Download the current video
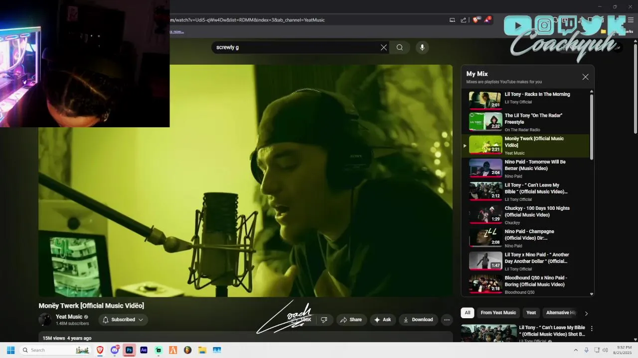The image size is (638, 358). click(x=418, y=320)
